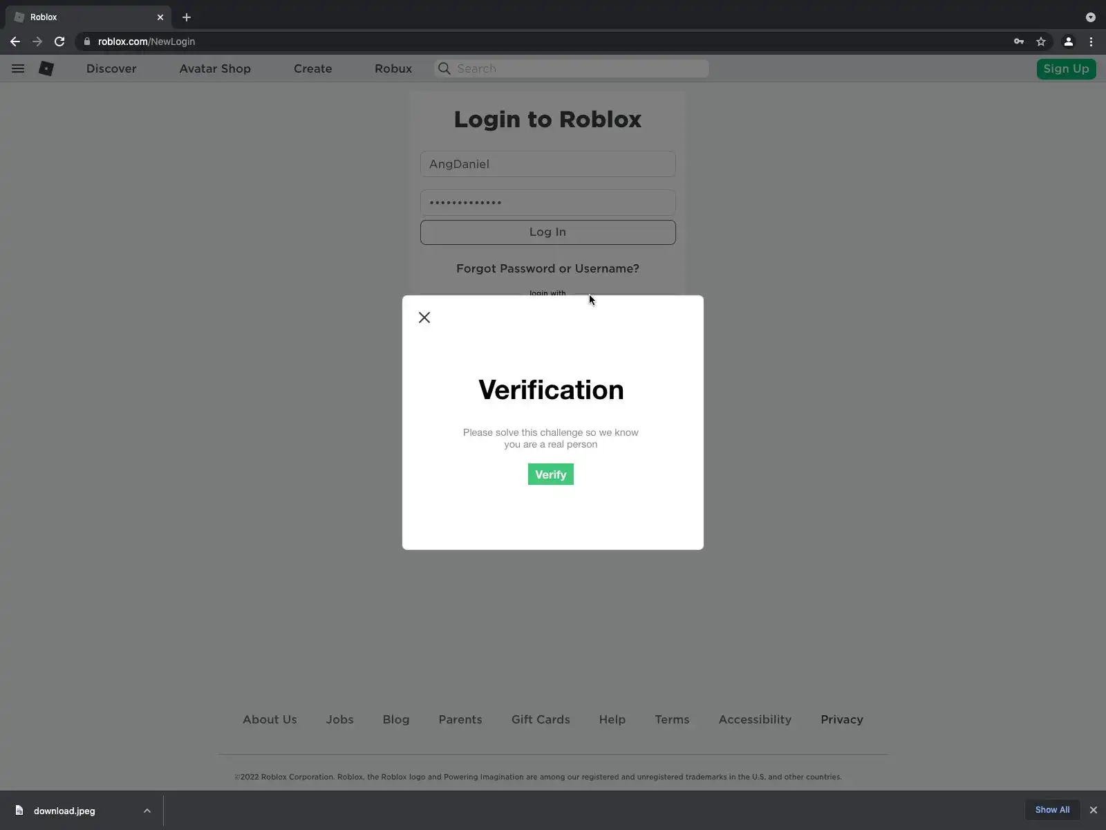Image resolution: width=1106 pixels, height=830 pixels.
Task: Open the Parents footer link
Action: pos(460,719)
